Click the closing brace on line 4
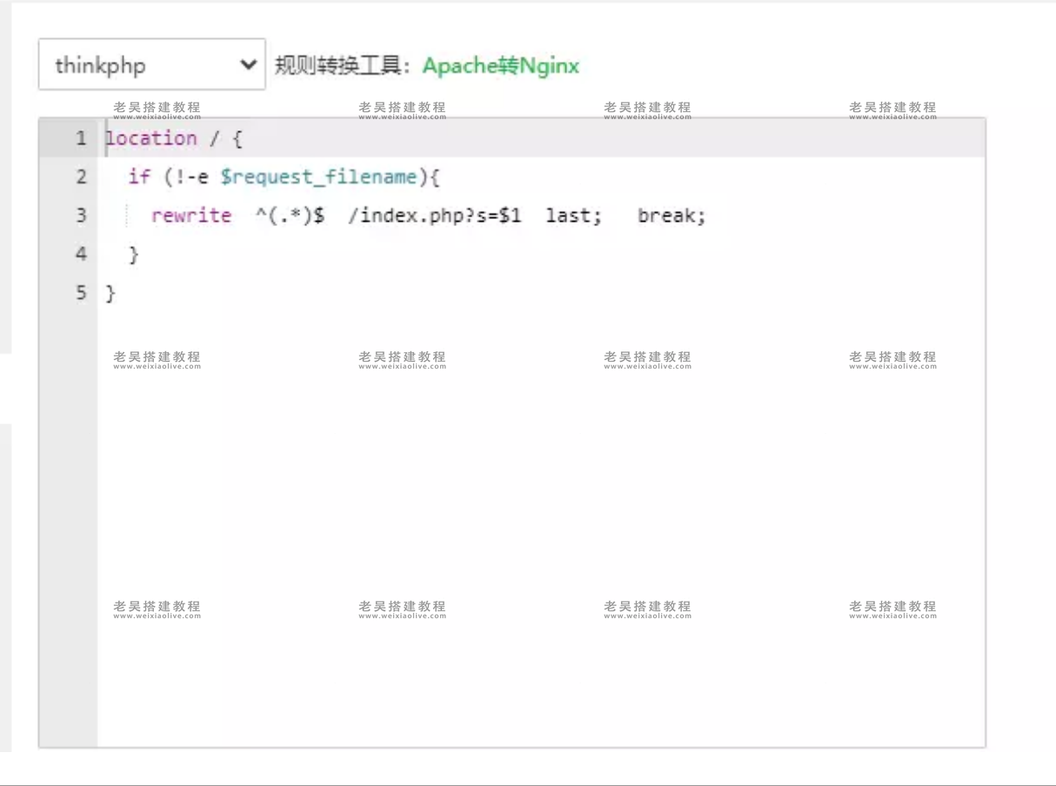Screen dimensions: 1056x786 point(134,254)
